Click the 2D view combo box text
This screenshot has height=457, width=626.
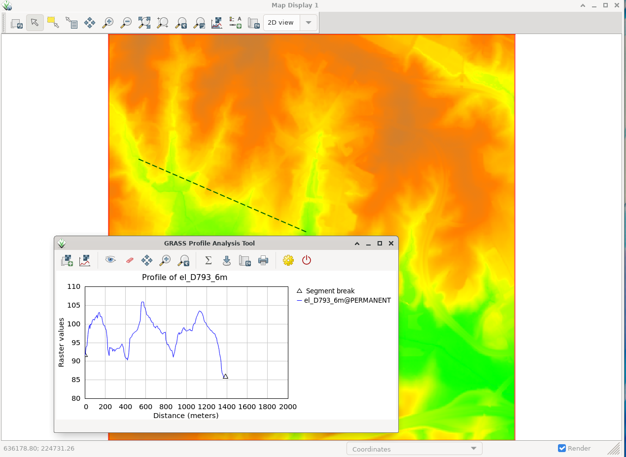point(280,23)
